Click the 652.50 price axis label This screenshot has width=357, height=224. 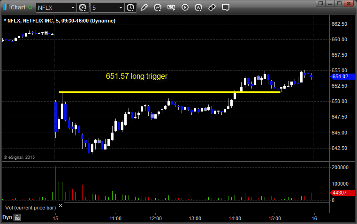[x=339, y=86]
